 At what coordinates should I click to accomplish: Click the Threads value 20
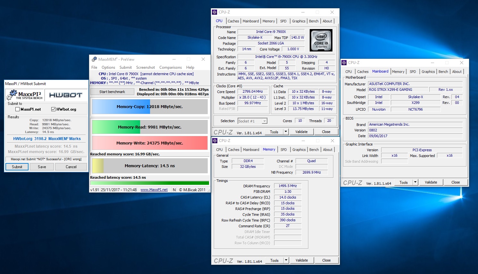pos(329,121)
